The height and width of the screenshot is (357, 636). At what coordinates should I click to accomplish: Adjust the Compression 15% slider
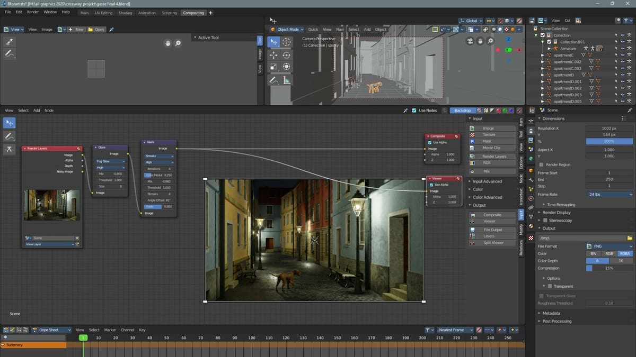[609, 268]
